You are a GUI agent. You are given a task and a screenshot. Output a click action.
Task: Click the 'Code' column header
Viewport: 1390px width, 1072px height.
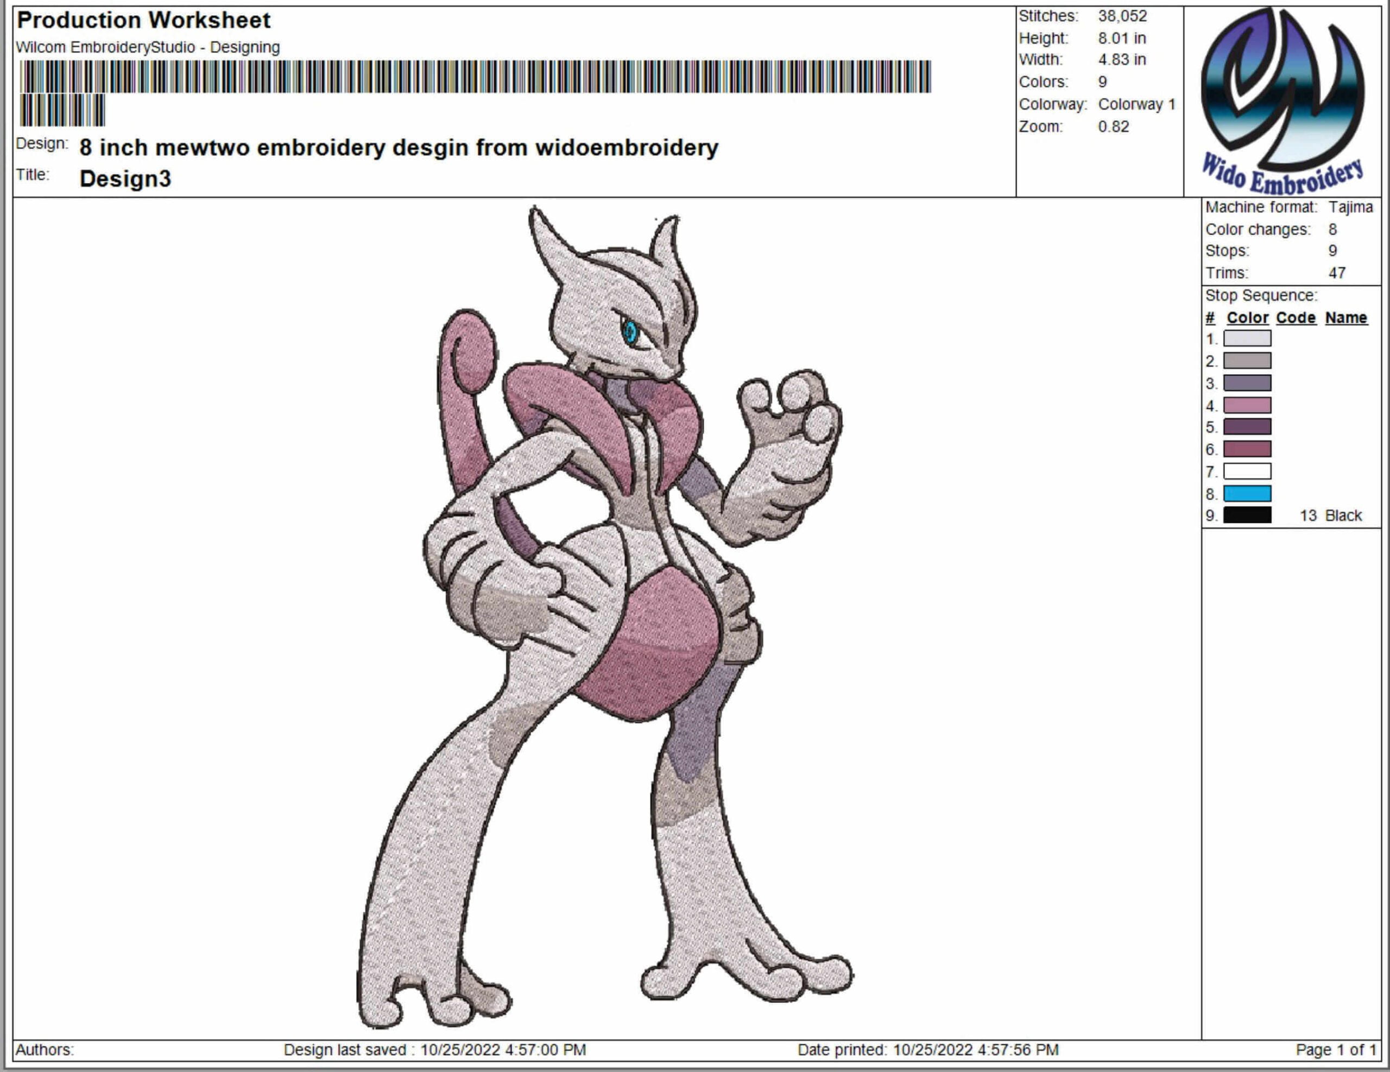pyautogui.click(x=1296, y=318)
